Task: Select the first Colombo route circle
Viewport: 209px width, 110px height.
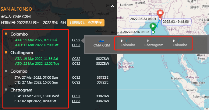Action: (128, 41)
